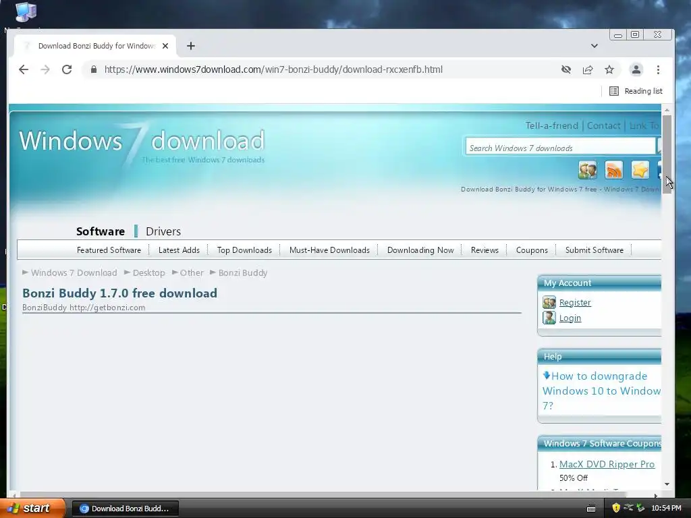
Task: Open the Contact link
Action: click(x=603, y=125)
